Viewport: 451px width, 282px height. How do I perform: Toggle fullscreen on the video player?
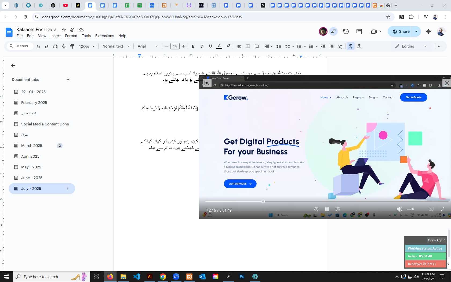coord(442,209)
